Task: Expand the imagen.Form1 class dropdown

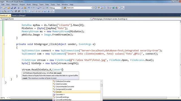Action: pos(90,19)
